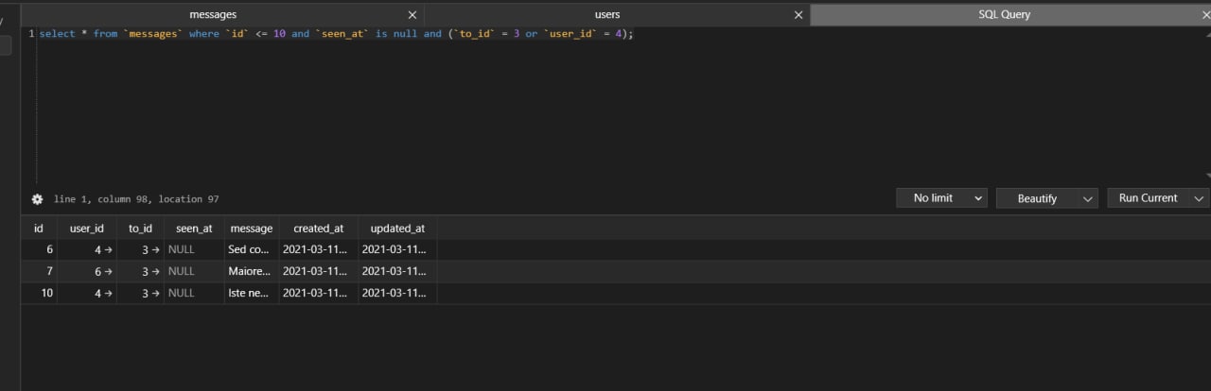The height and width of the screenshot is (391, 1211).
Task: Click the seen_at column header
Action: [194, 229]
